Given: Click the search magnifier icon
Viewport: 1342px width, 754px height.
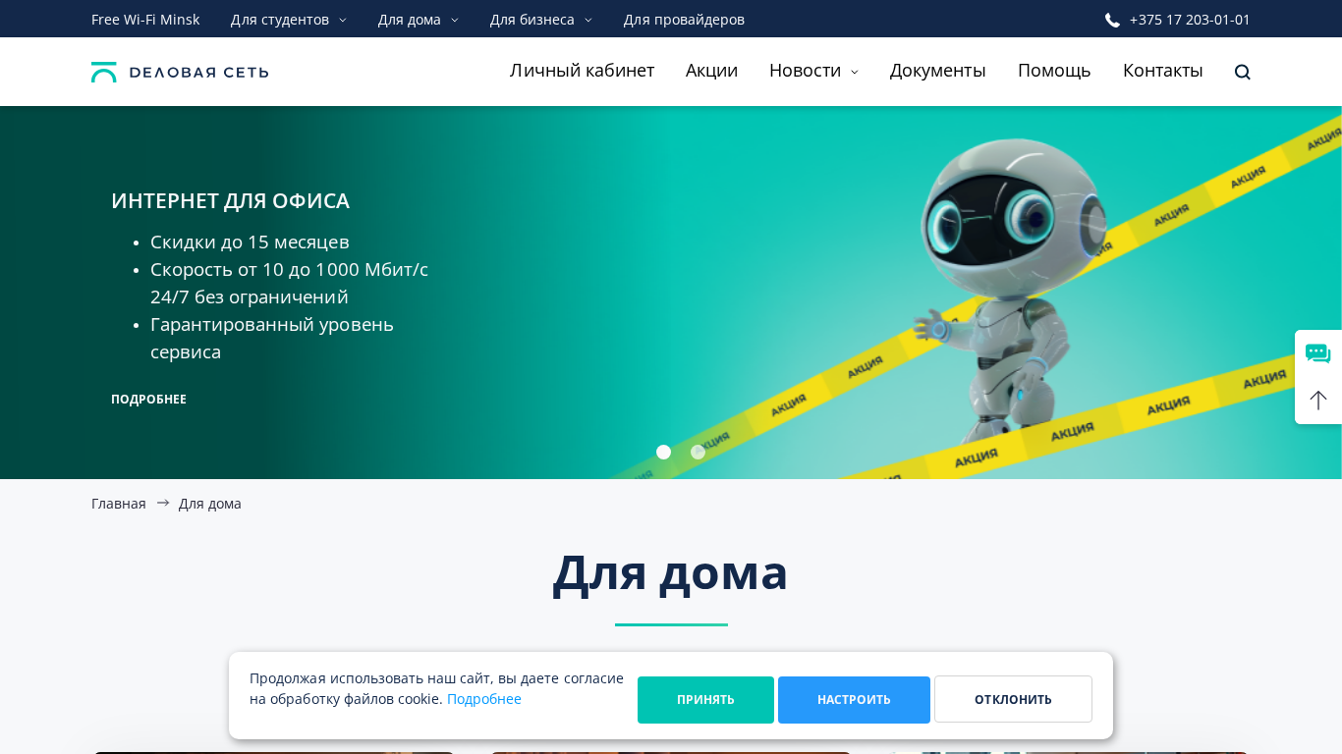Looking at the screenshot, I should click(x=1243, y=72).
